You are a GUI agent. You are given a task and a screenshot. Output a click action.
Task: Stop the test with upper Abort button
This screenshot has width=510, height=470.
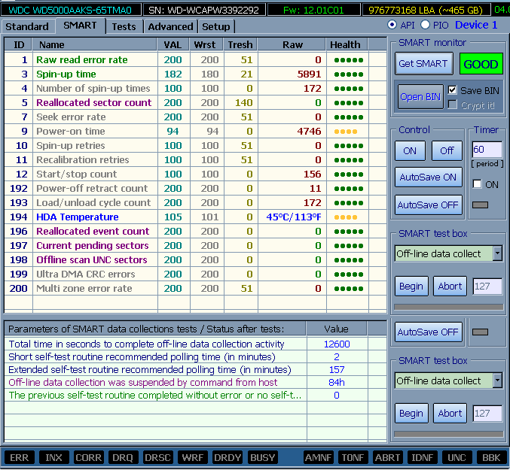(x=450, y=287)
